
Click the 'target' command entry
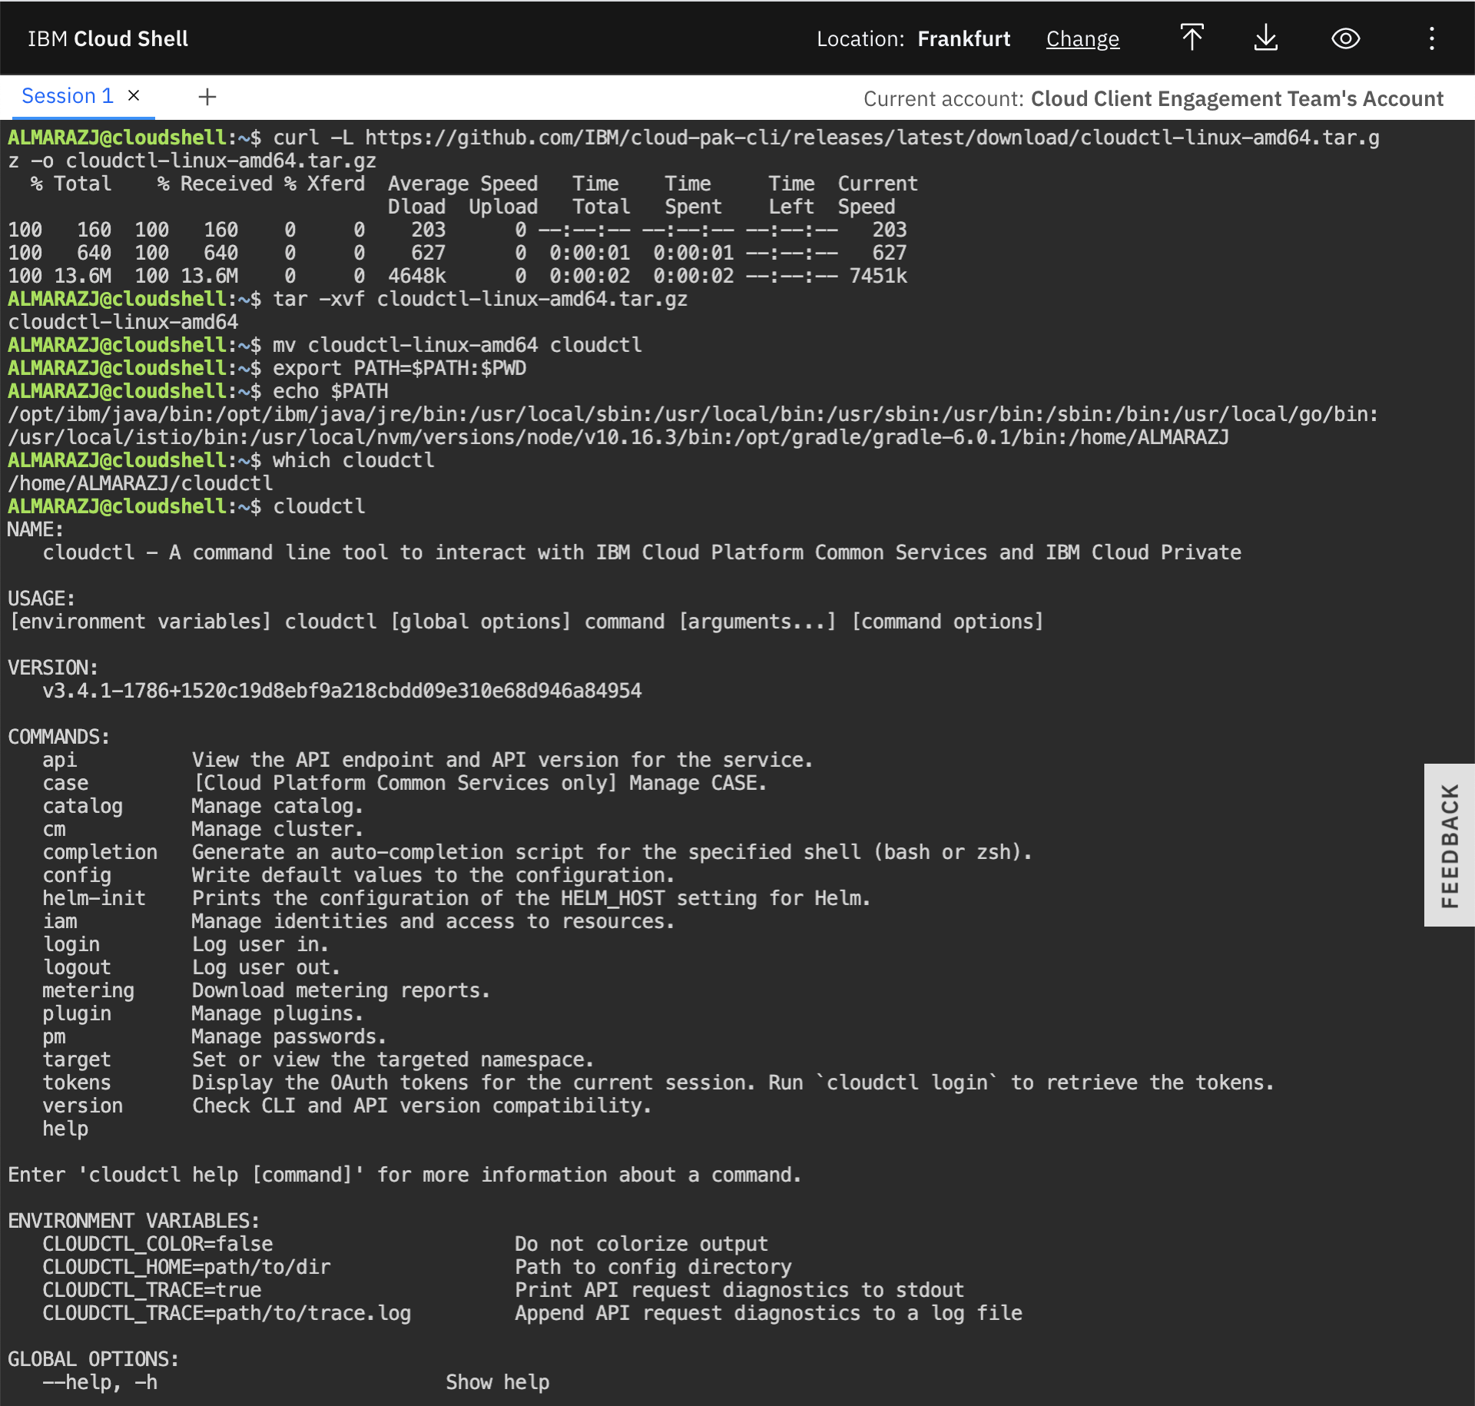(x=77, y=1060)
